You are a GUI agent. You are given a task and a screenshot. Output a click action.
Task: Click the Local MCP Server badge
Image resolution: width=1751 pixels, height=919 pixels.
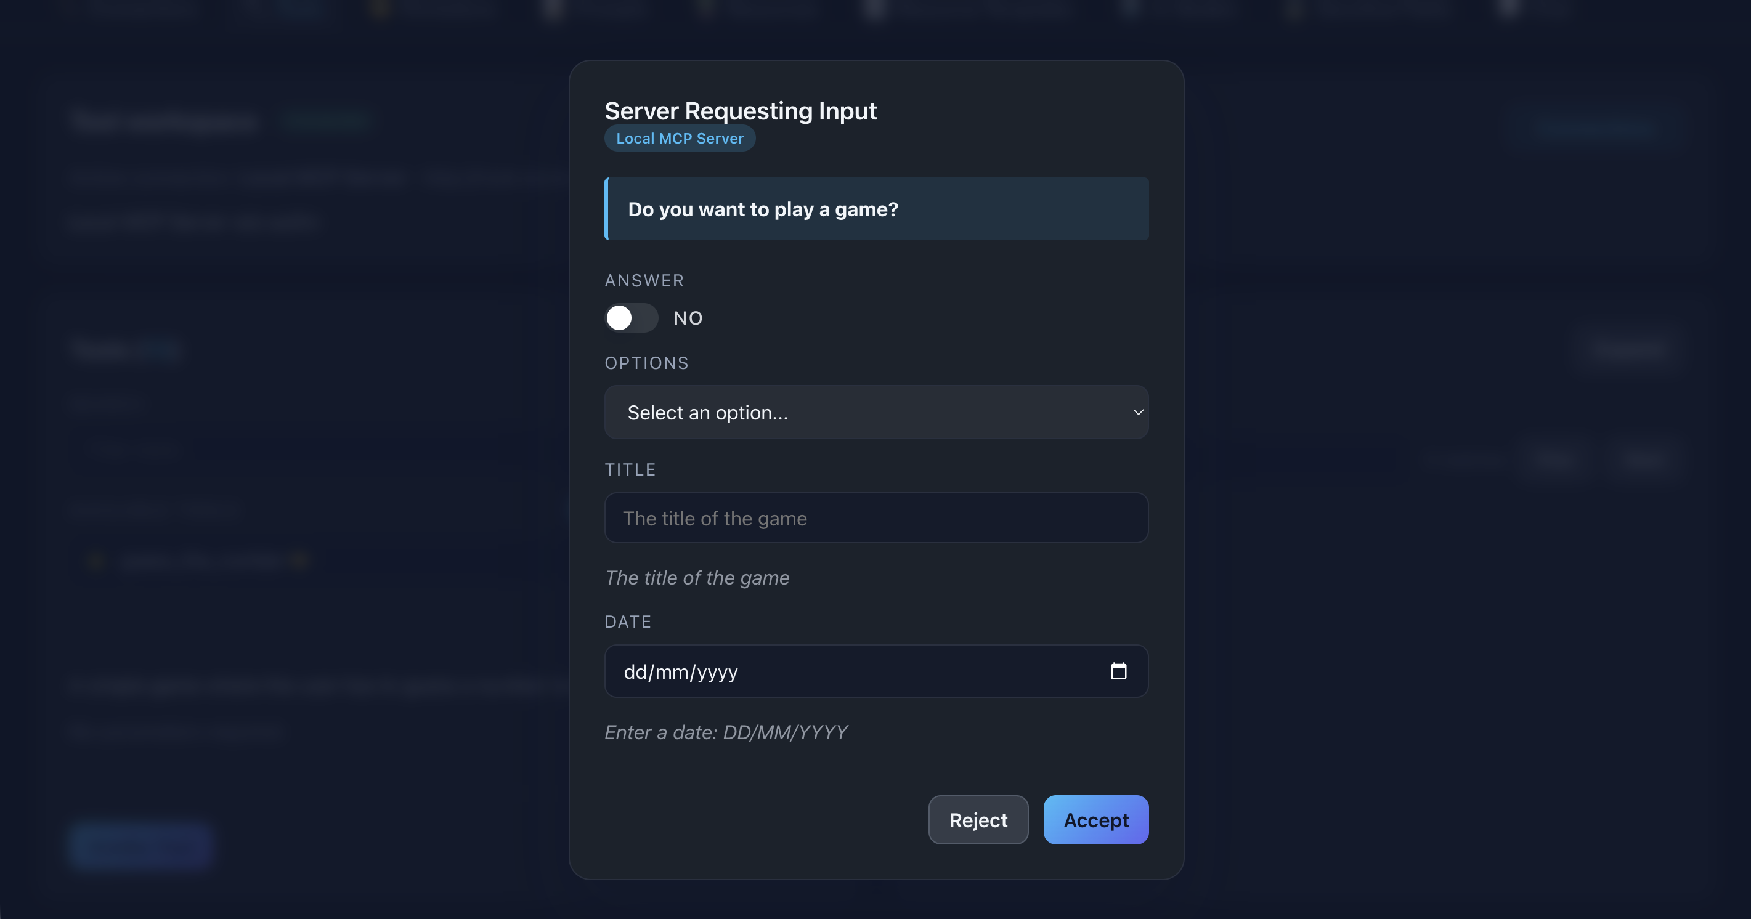point(680,139)
